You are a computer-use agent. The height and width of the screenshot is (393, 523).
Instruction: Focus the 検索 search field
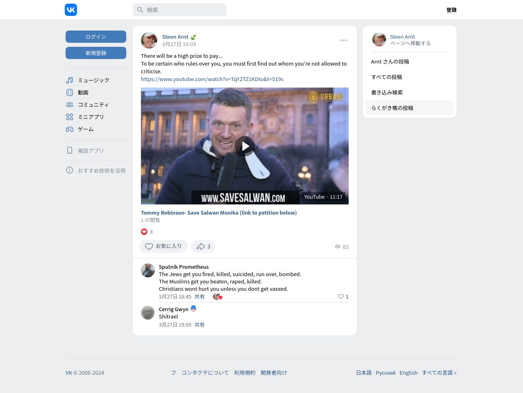pos(180,10)
